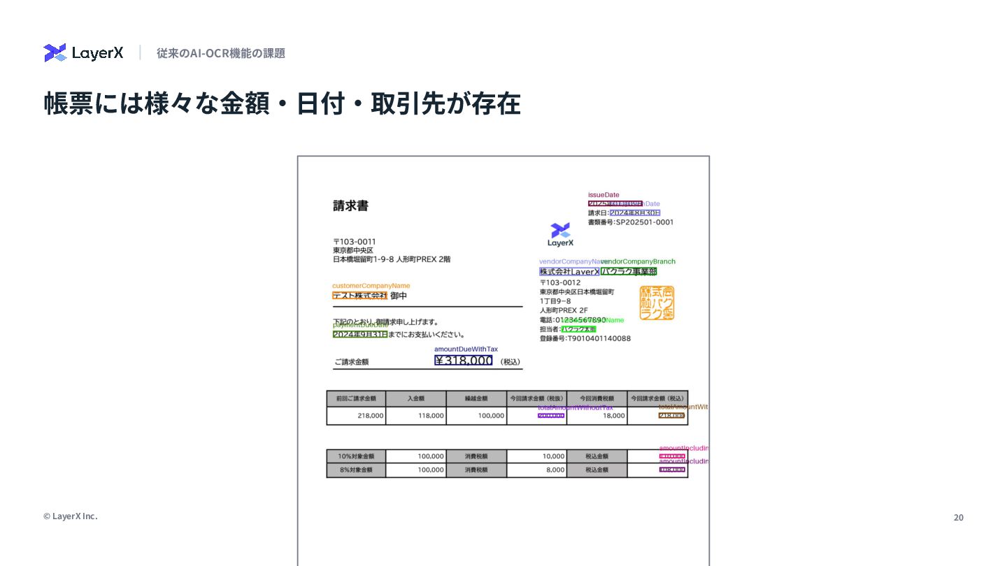Click the 10,000 consumption tax cell
The width and height of the screenshot is (1007, 566).
[x=536, y=456]
